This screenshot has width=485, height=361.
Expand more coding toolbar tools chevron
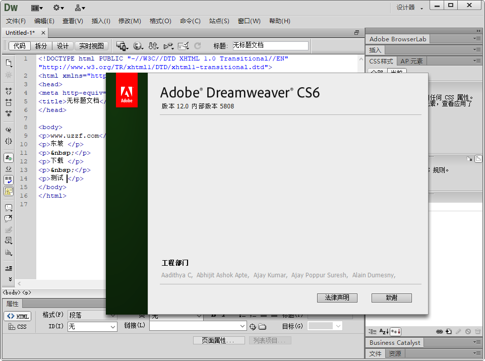point(10,279)
